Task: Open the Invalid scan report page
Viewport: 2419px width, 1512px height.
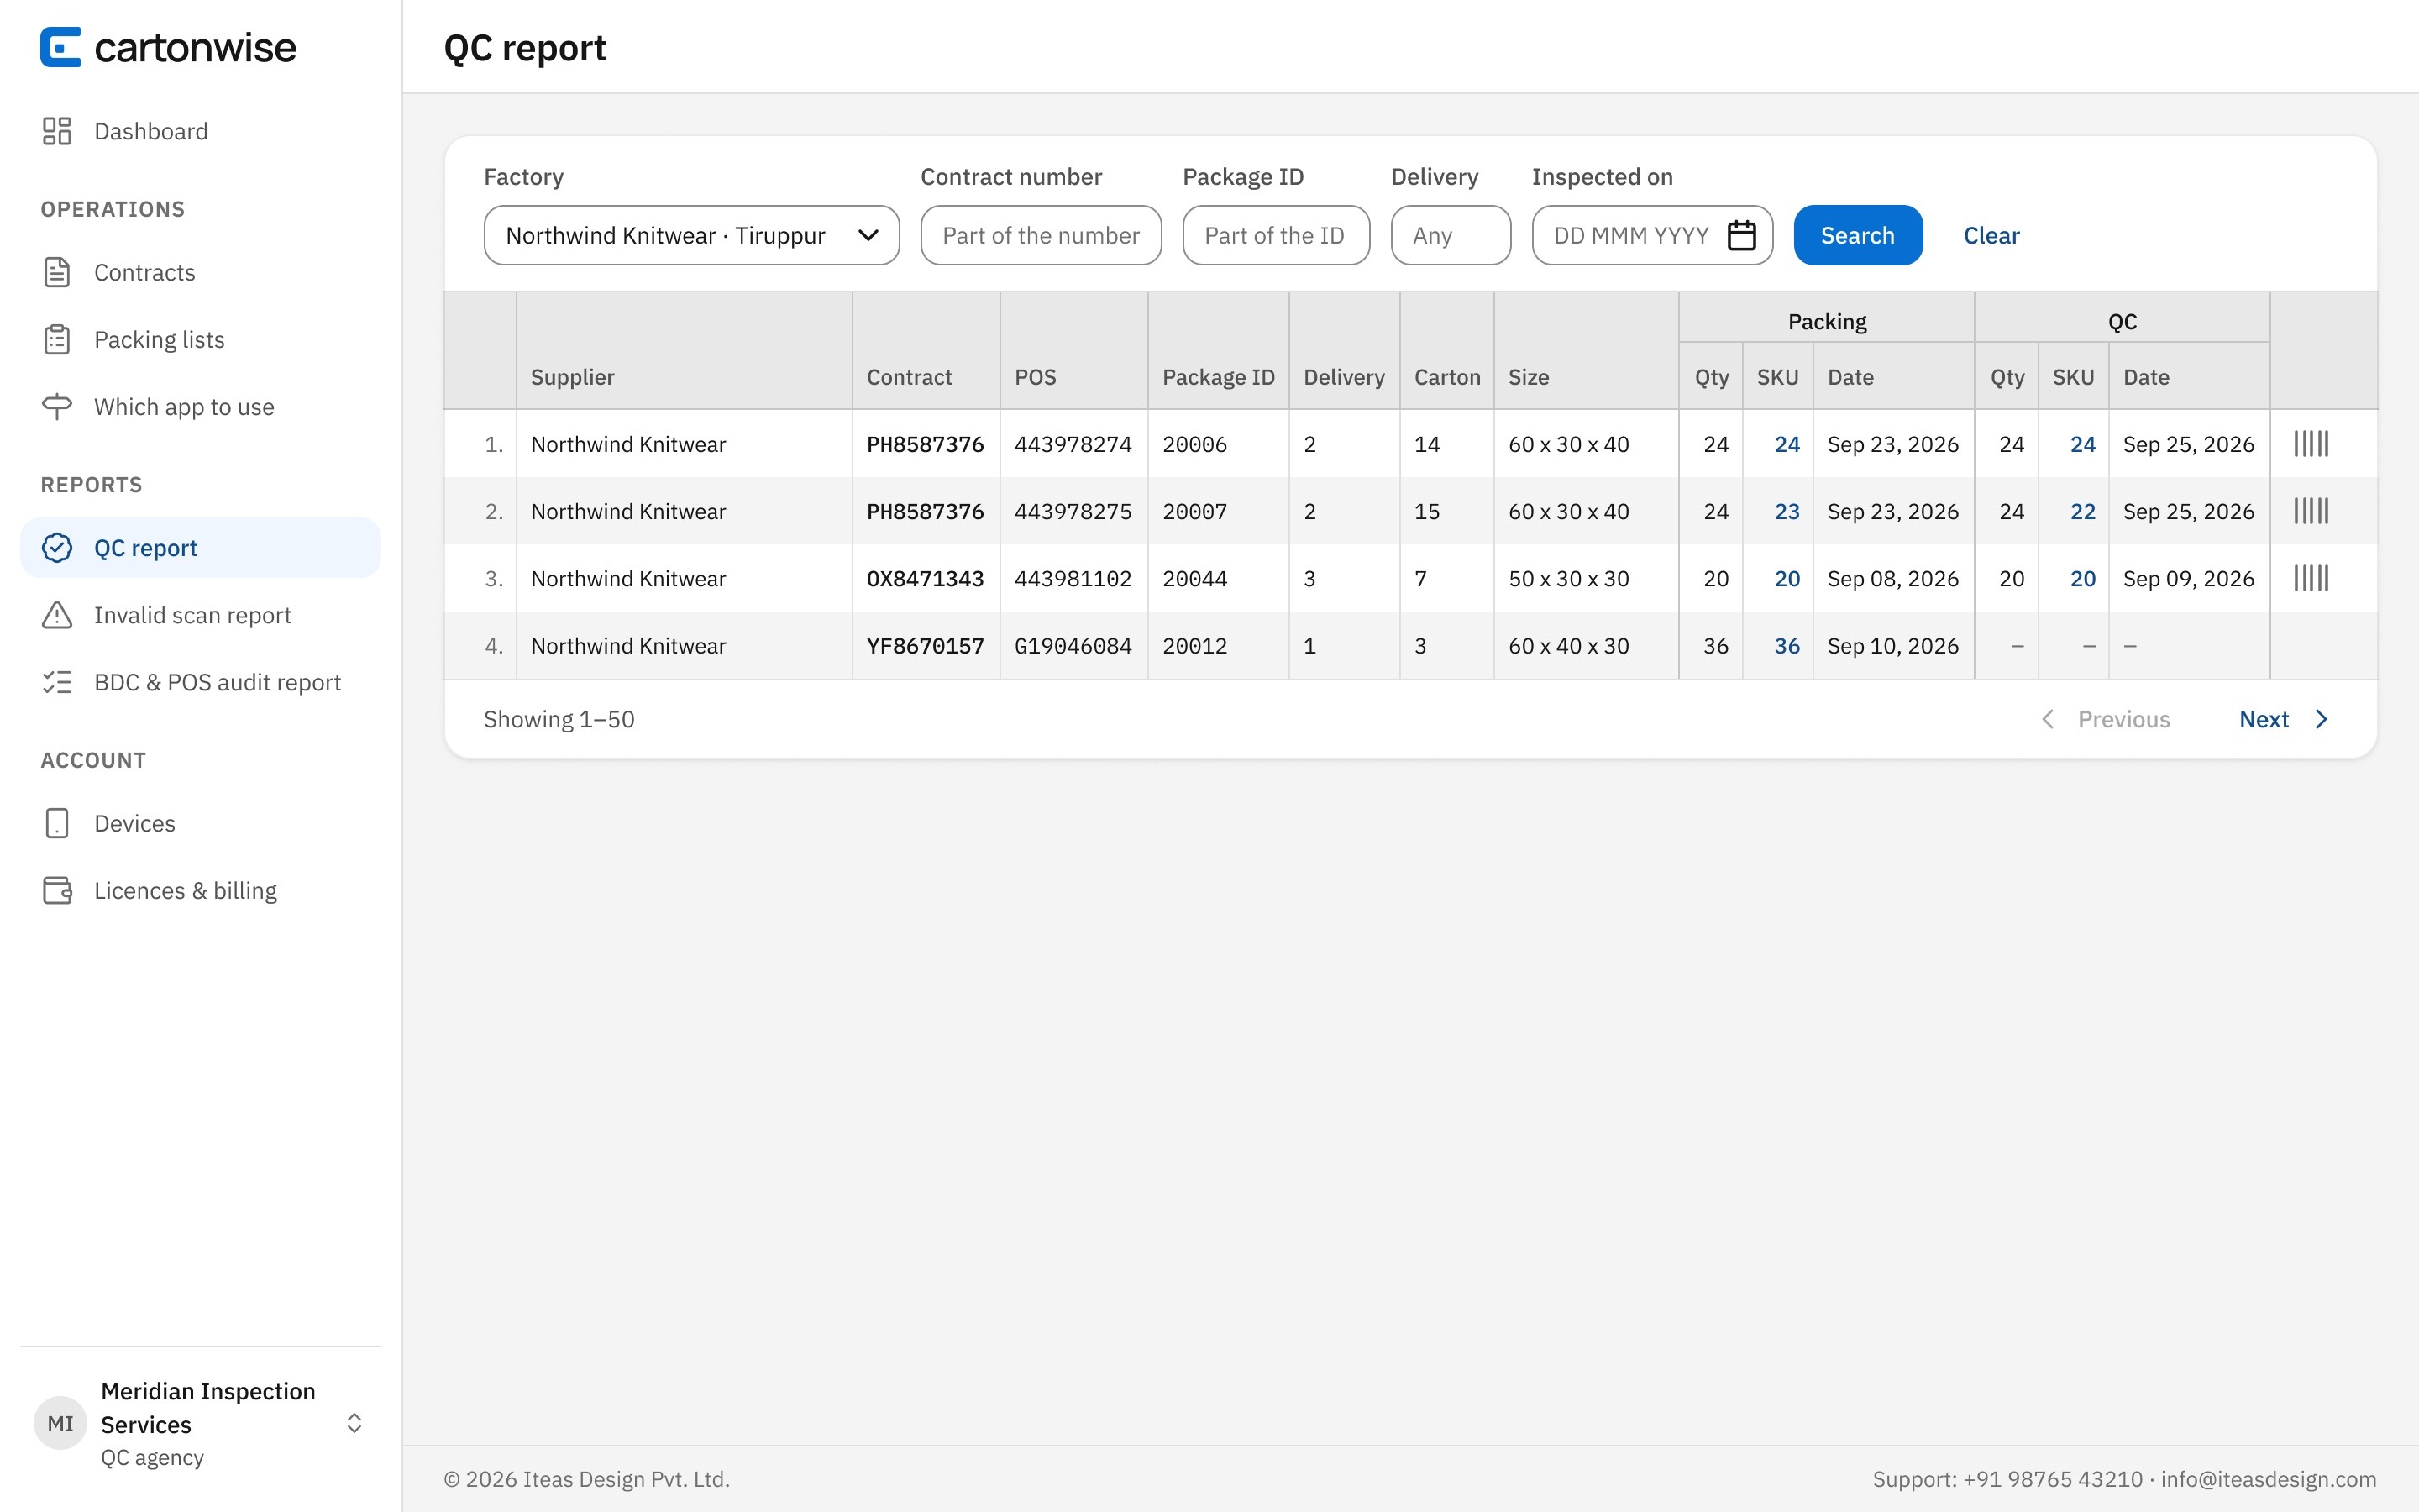Action: pyautogui.click(x=200, y=614)
